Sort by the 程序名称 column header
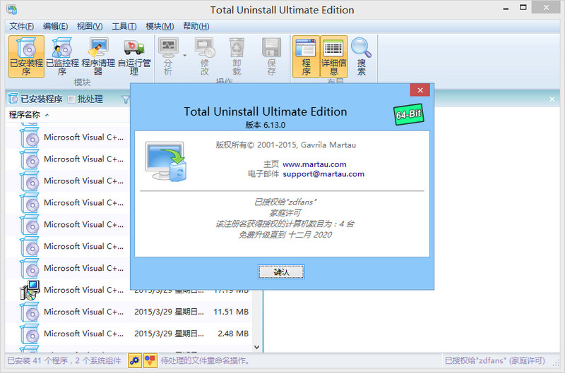 [24, 115]
